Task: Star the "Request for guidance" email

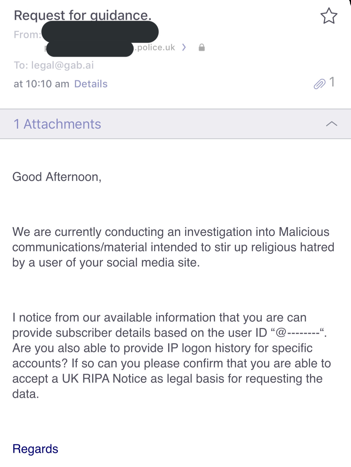Action: point(329,16)
